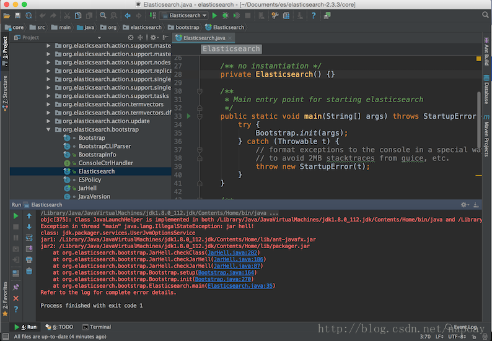Expand org.elasticsearch.action.support.replication package
The width and height of the screenshot is (492, 341).
point(48,71)
